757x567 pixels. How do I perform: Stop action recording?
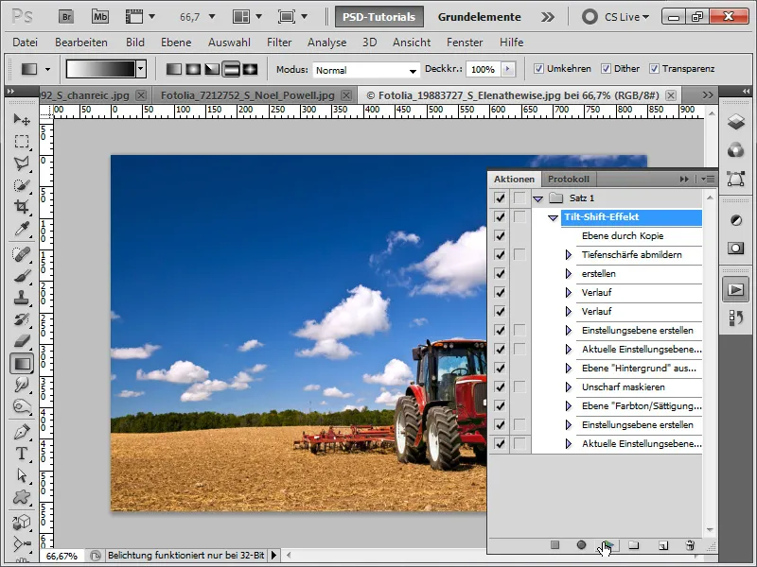click(x=555, y=545)
